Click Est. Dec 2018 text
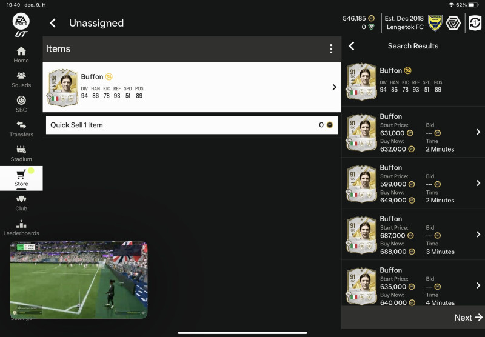Screen dimensions: 485x337 (x=404, y=18)
